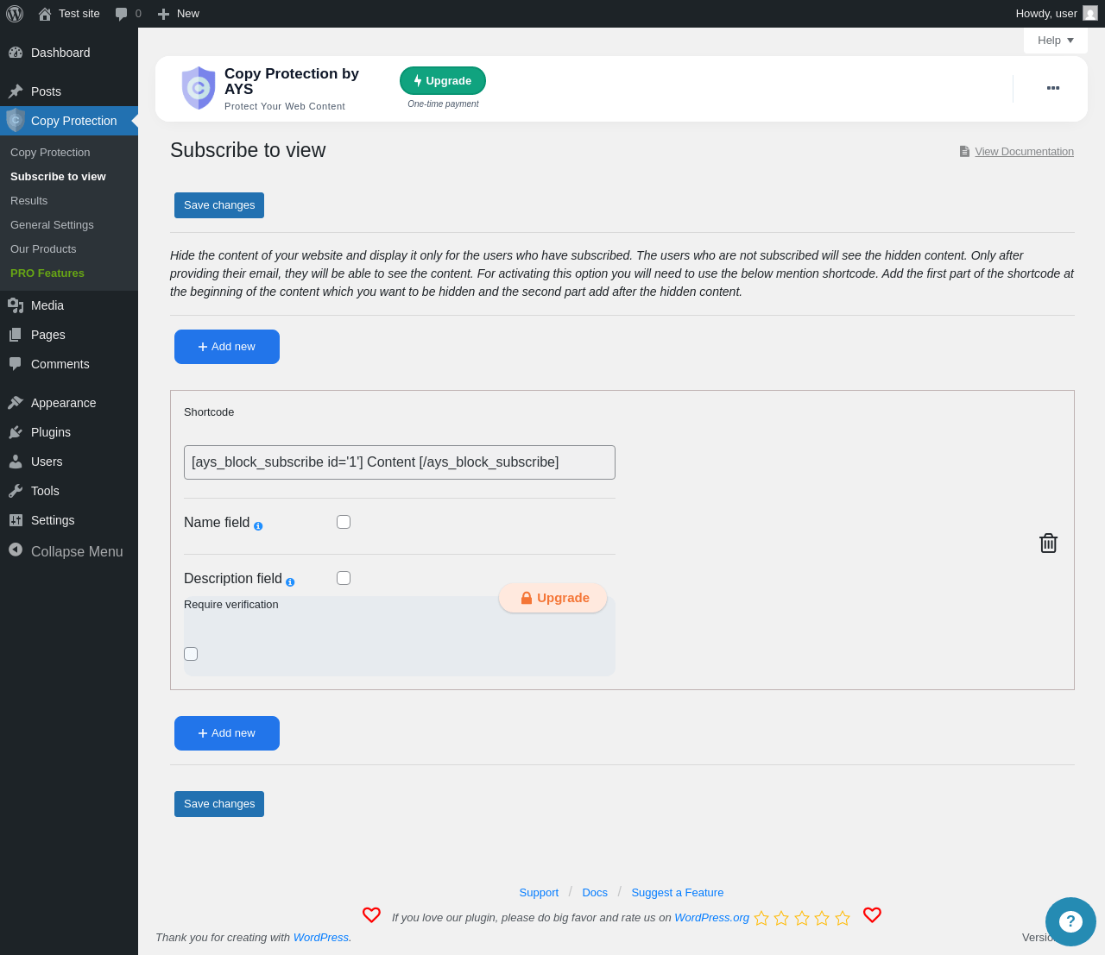Click the WordPress logo in admin bar

tap(15, 14)
